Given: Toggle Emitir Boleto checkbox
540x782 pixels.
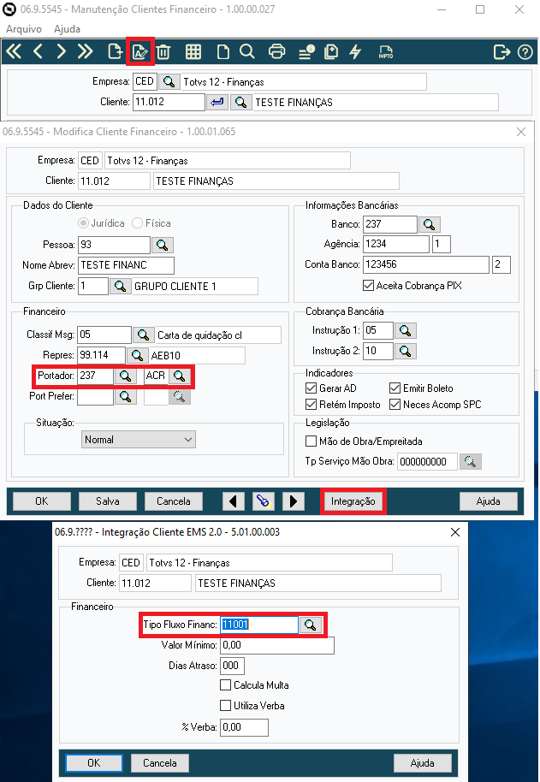Looking at the screenshot, I should point(395,388).
